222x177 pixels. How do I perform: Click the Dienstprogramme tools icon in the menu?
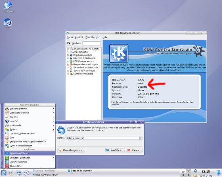coord(7,113)
